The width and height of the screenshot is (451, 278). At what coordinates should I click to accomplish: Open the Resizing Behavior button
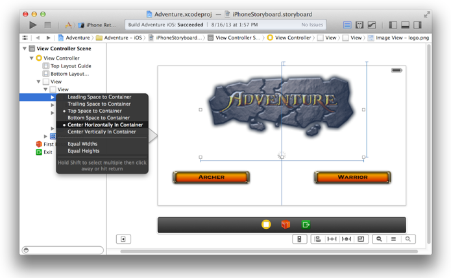coord(361,239)
